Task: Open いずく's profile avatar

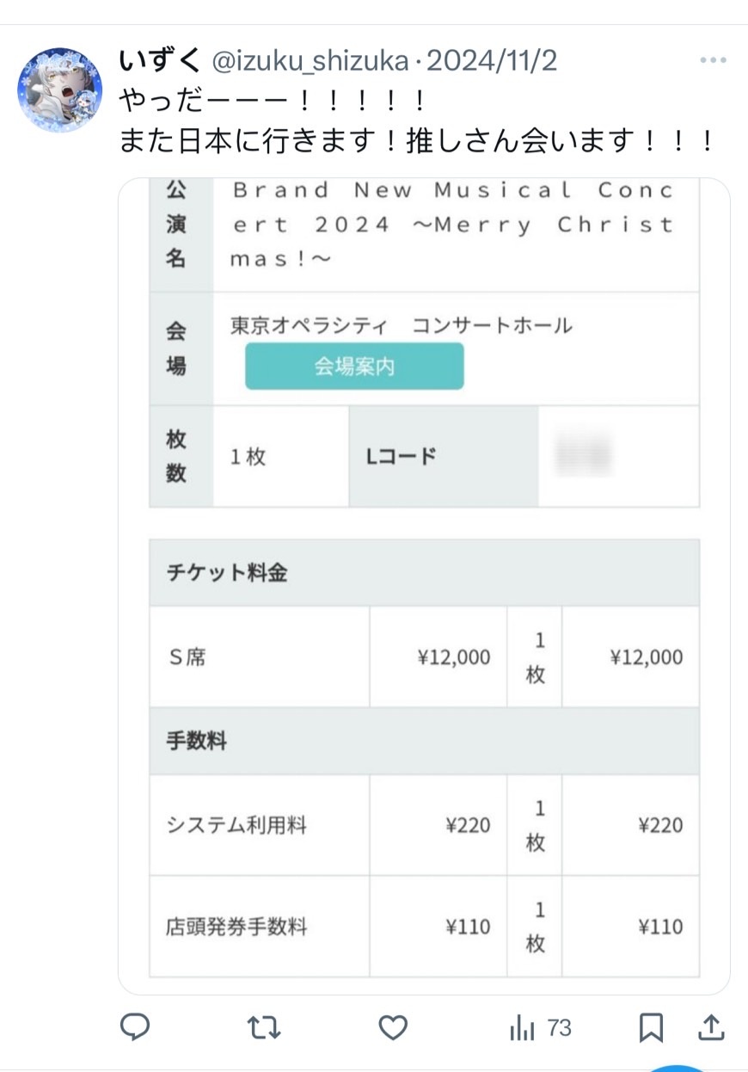Action: click(60, 89)
